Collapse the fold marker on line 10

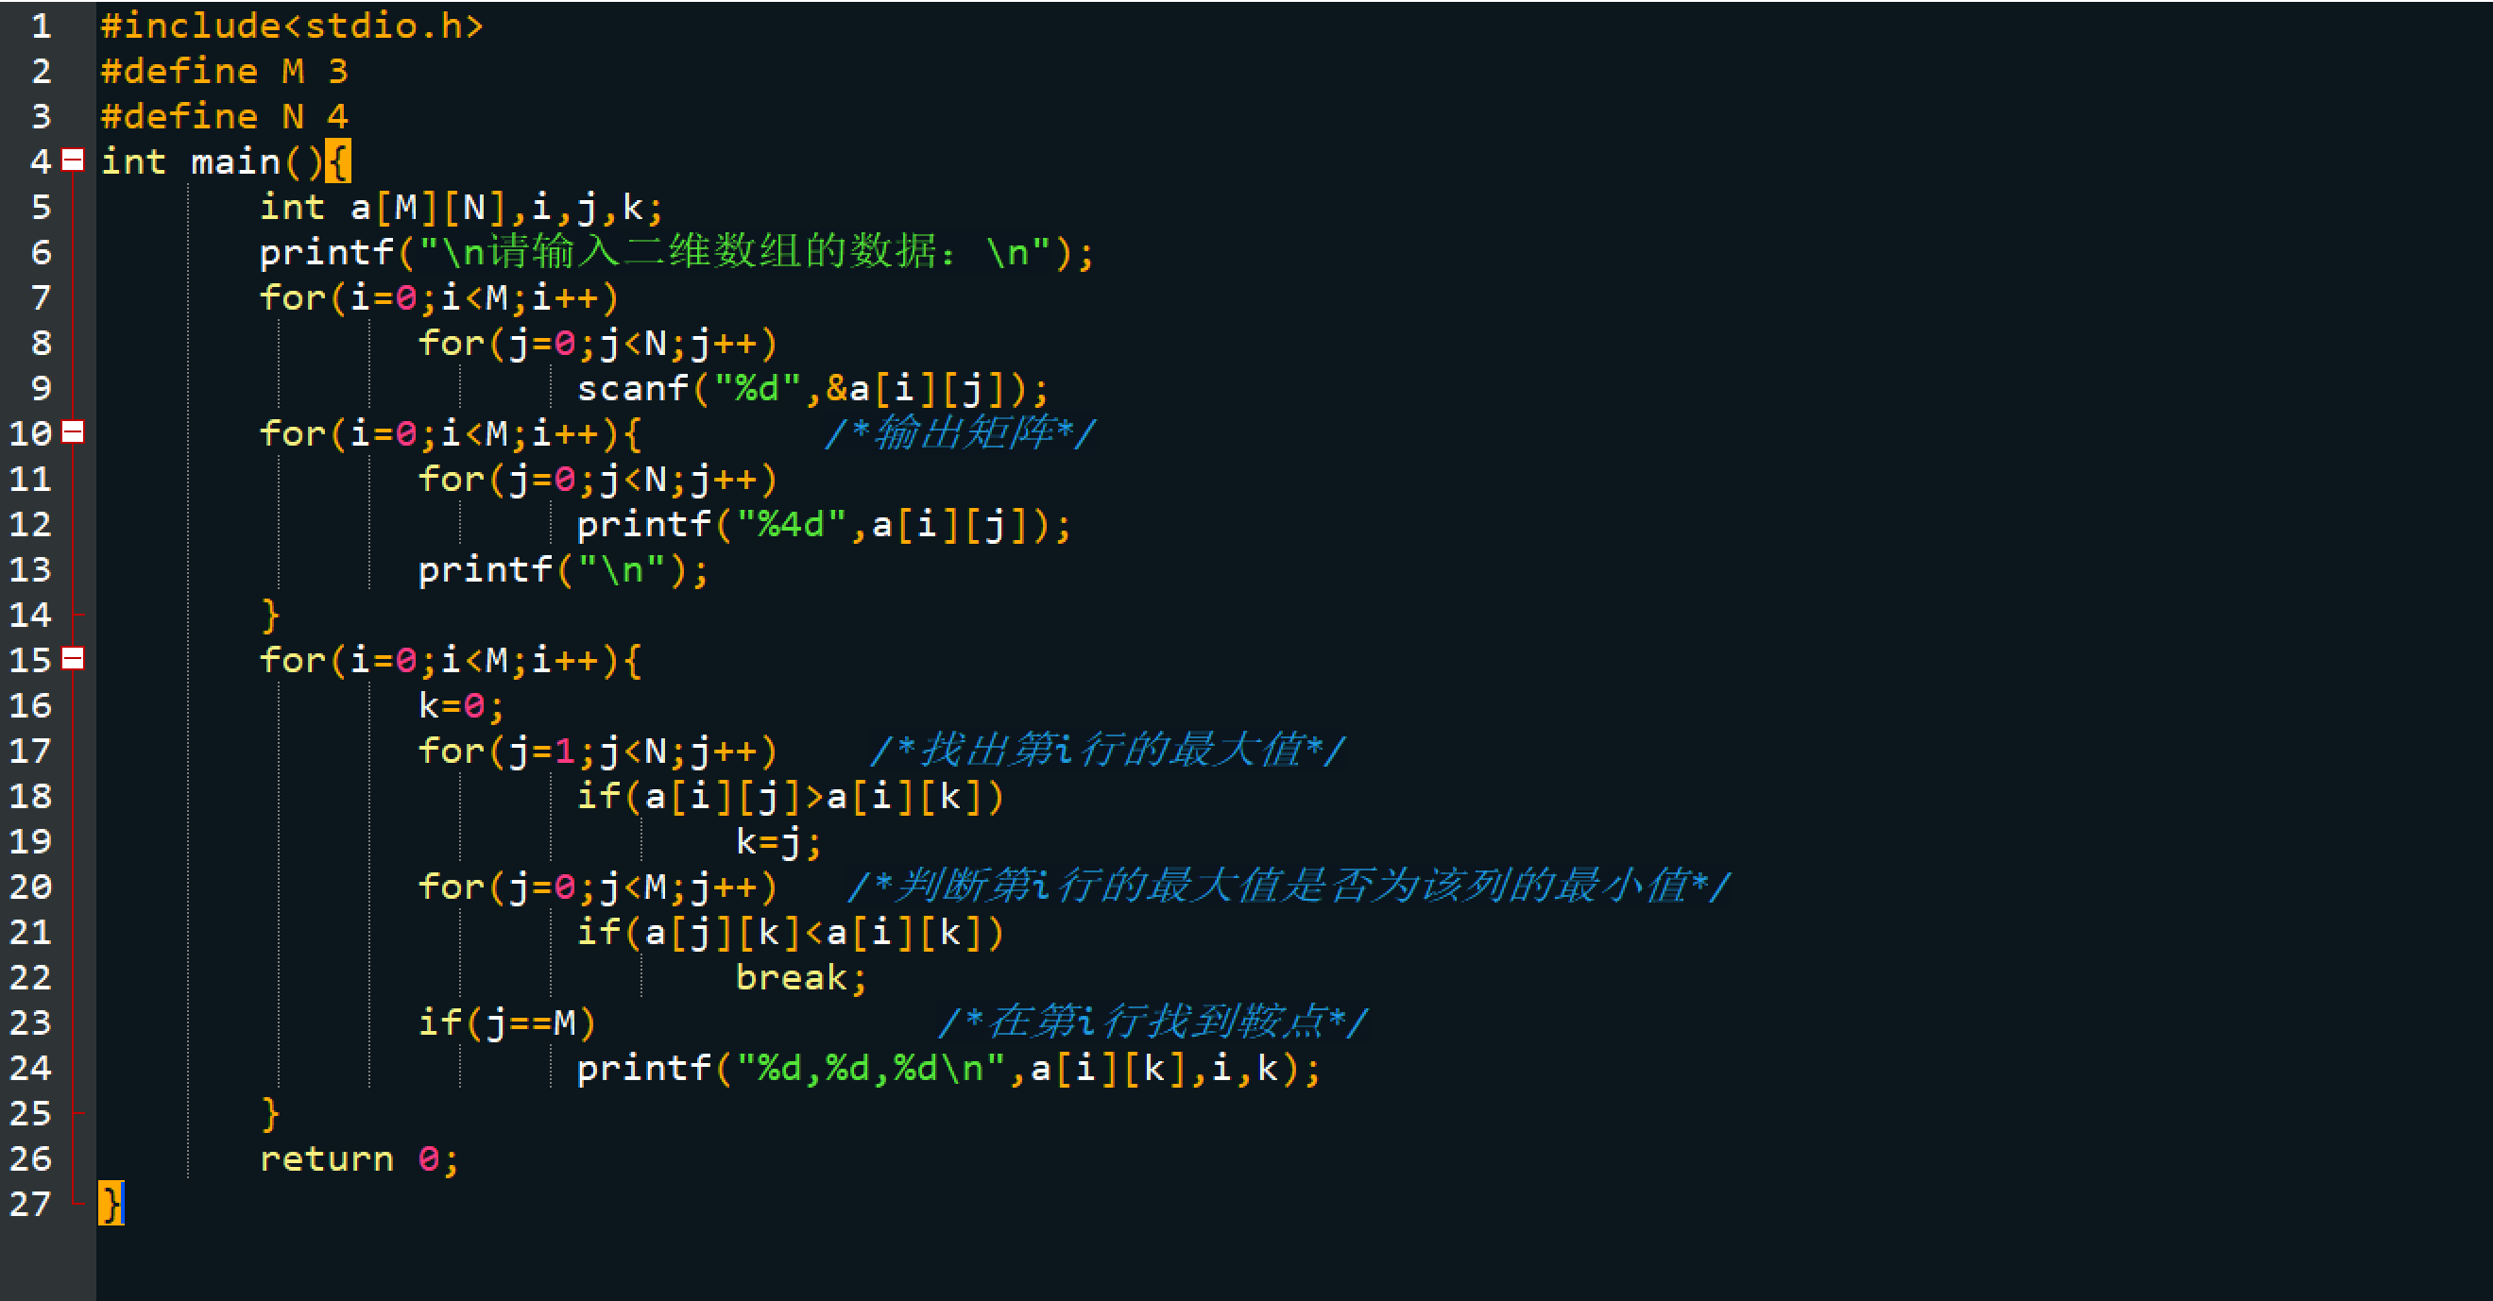[x=74, y=432]
